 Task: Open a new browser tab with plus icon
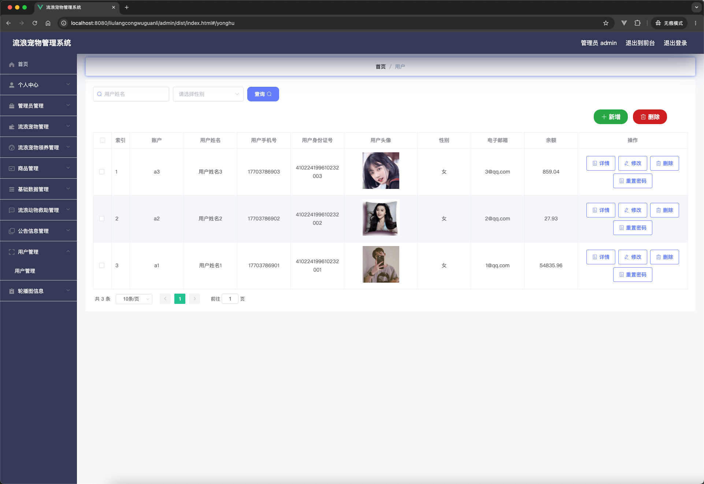[127, 7]
